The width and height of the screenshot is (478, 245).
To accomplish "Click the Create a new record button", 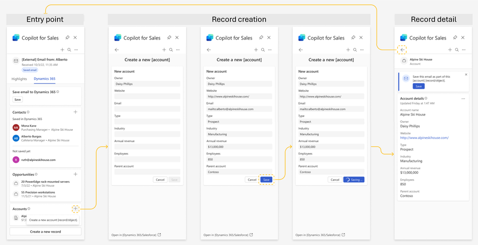I will [x=45, y=232].
